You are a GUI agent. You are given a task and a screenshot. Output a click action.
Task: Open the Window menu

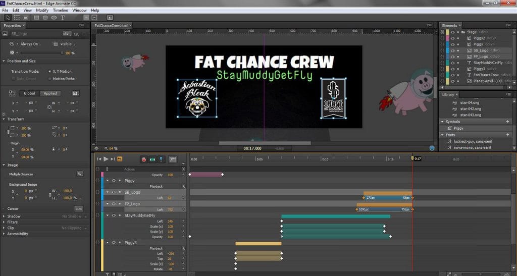click(79, 10)
